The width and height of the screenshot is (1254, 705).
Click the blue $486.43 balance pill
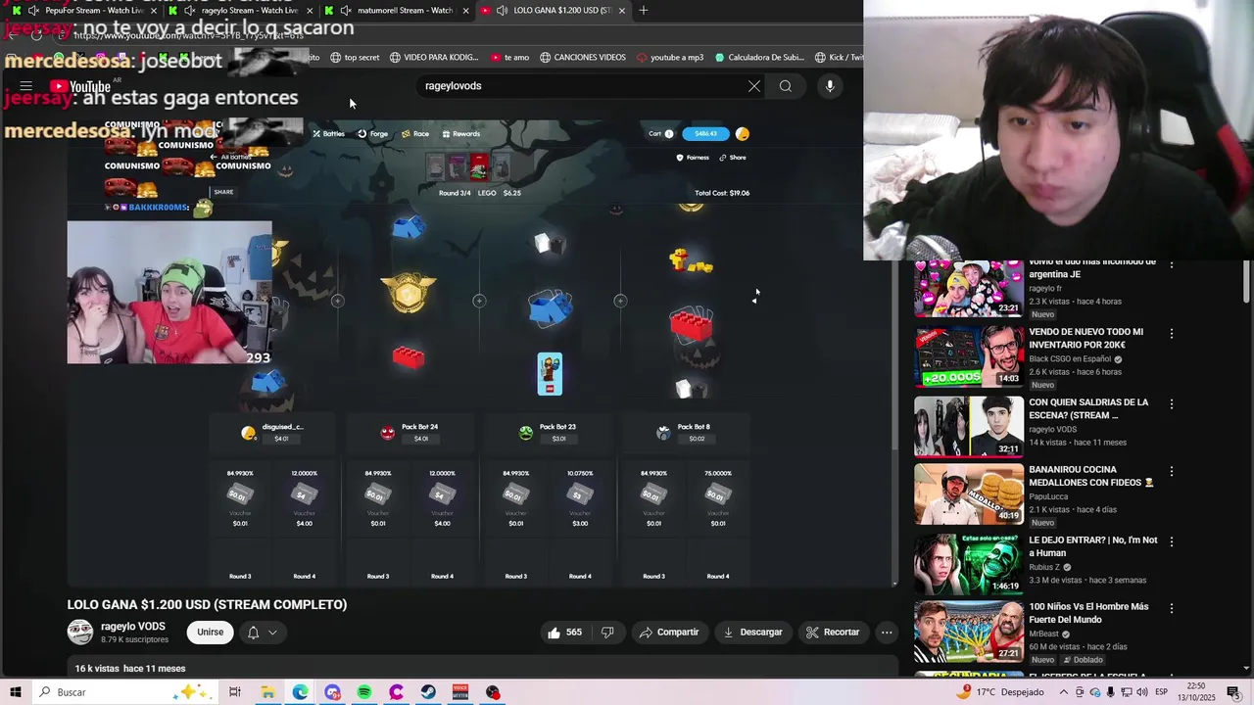click(x=705, y=134)
